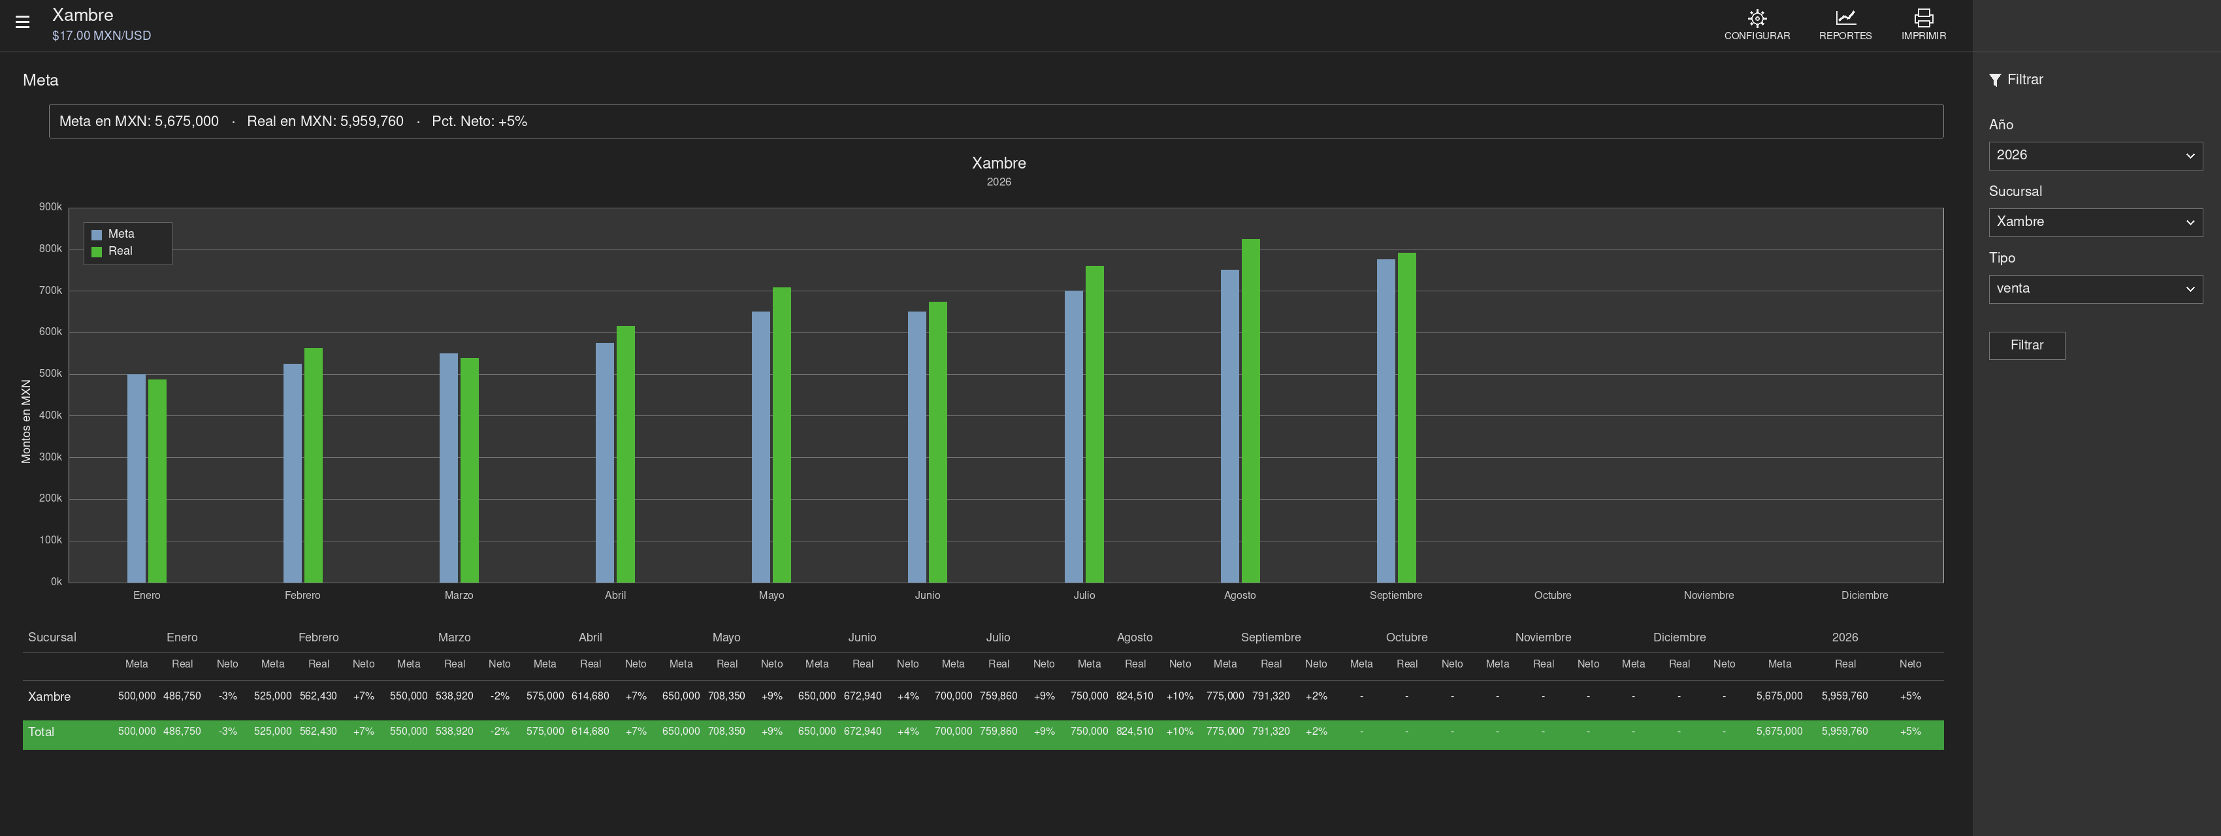
Task: Click the Xambre title in header
Action: [x=83, y=14]
